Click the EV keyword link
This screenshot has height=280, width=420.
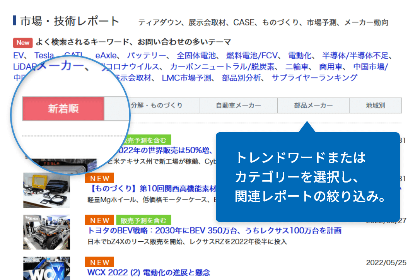click(20, 55)
